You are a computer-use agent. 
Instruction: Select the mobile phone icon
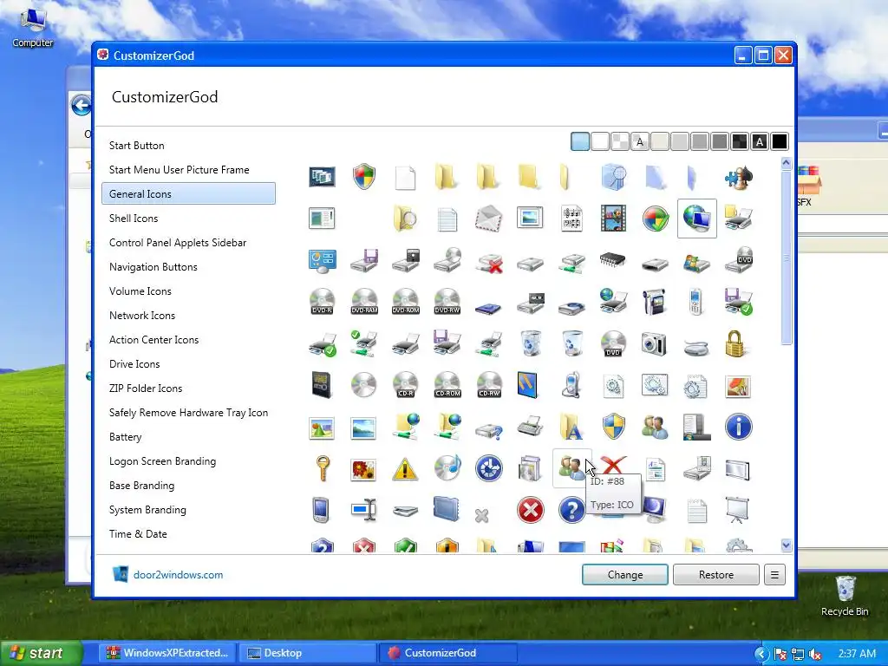coord(696,302)
